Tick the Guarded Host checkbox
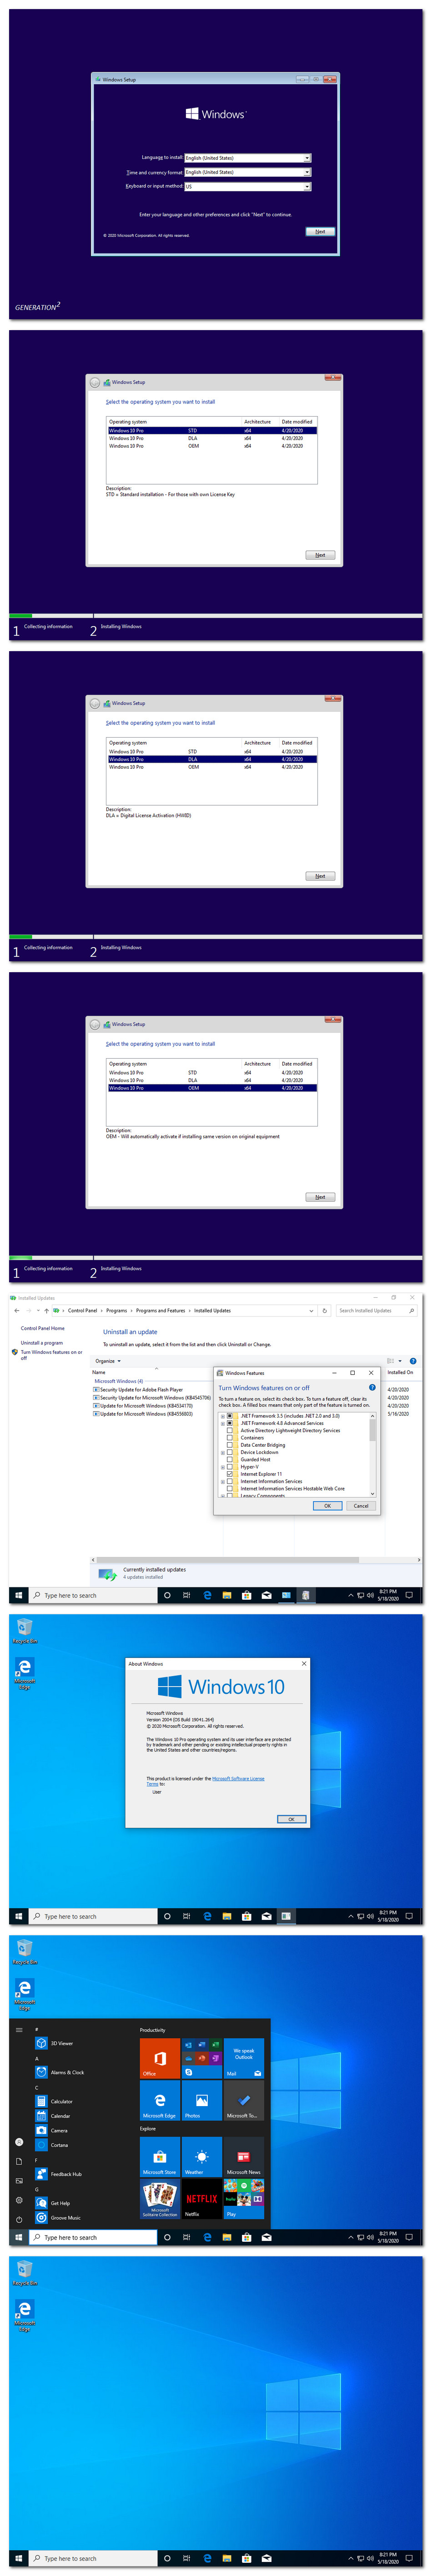The height and width of the screenshot is (2576, 432). (x=231, y=1459)
